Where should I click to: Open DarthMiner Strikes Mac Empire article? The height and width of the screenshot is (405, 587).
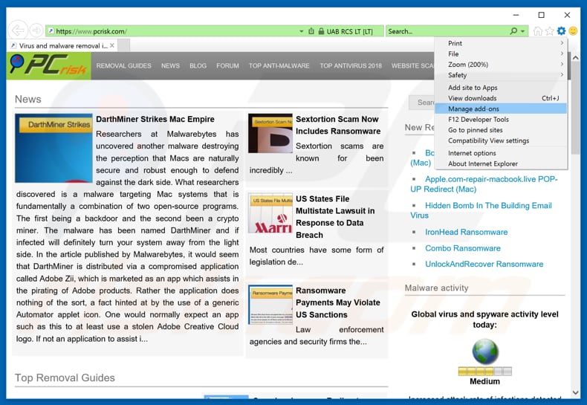coord(155,119)
